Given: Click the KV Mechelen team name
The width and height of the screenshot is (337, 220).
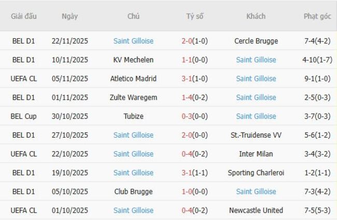Looking at the screenshot, I should point(133,60).
